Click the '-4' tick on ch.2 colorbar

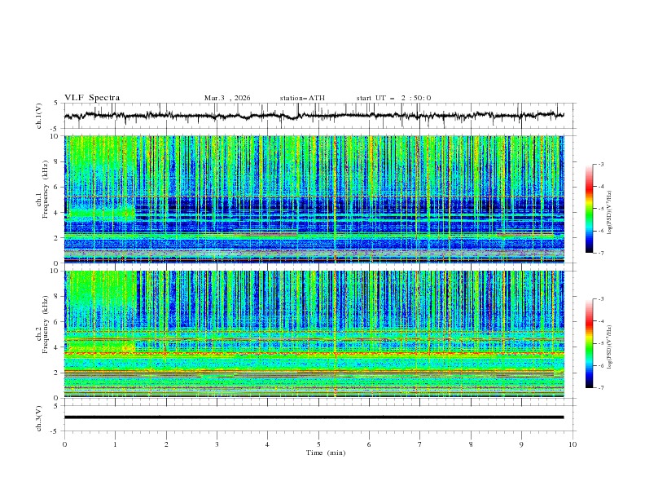(601, 321)
